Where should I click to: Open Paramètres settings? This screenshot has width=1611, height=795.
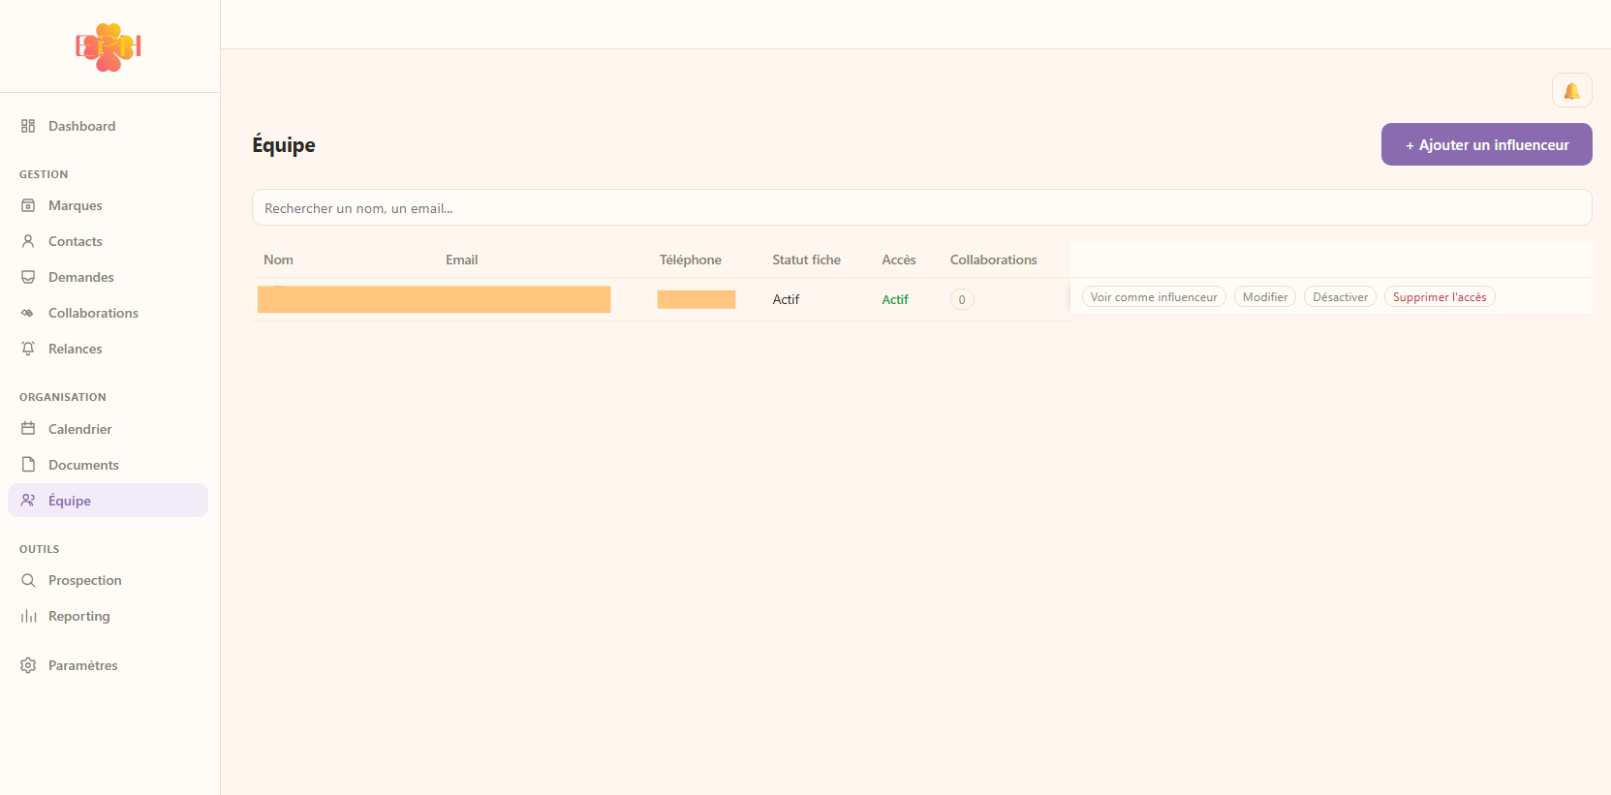click(x=108, y=665)
